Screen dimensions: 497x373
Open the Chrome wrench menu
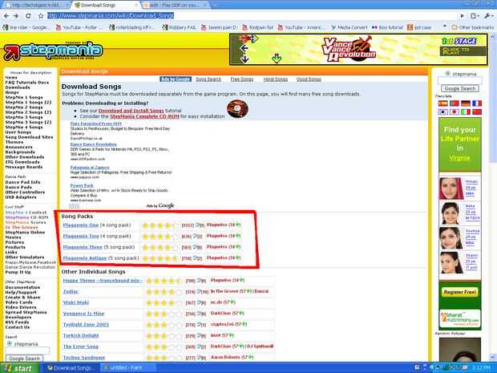click(x=487, y=16)
